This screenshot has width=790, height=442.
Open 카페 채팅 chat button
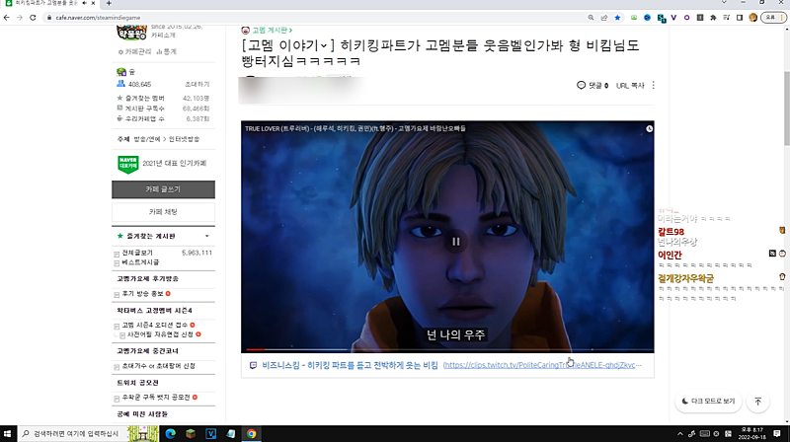tap(163, 212)
